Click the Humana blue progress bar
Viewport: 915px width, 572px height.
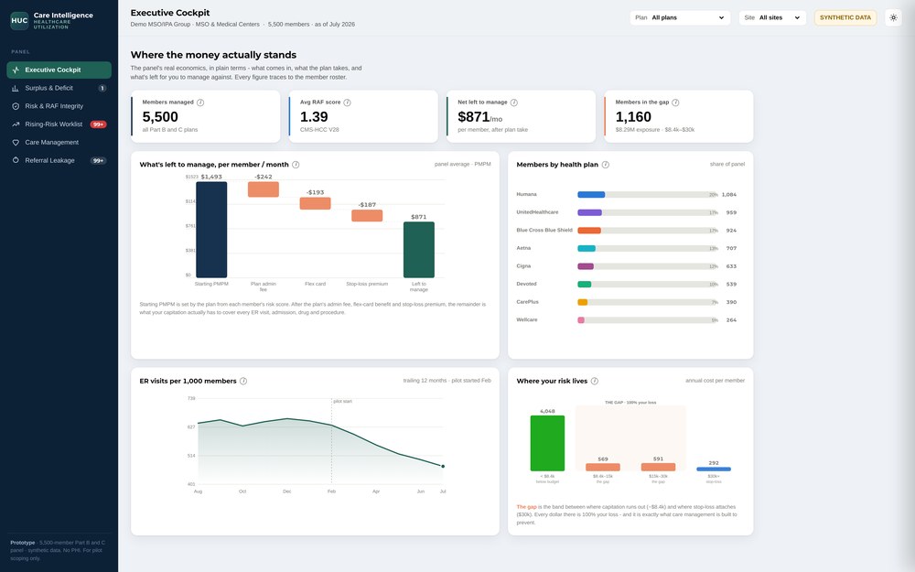click(591, 194)
